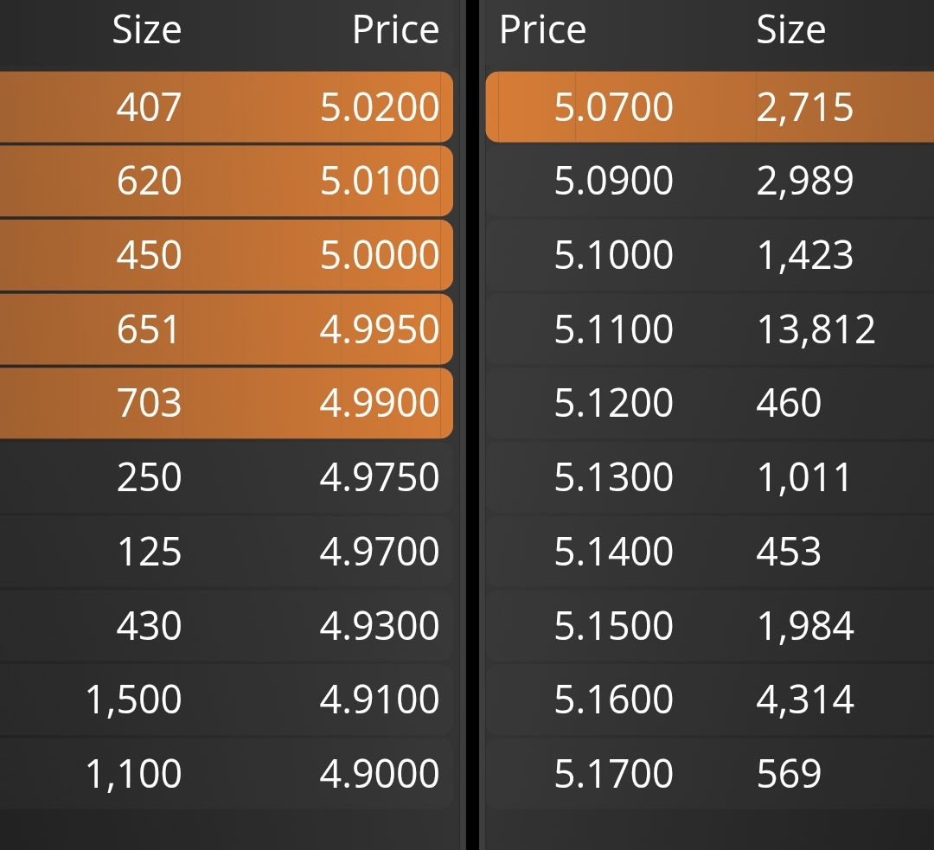
Task: Choose the 4.9950 bid with size 651
Action: point(227,329)
